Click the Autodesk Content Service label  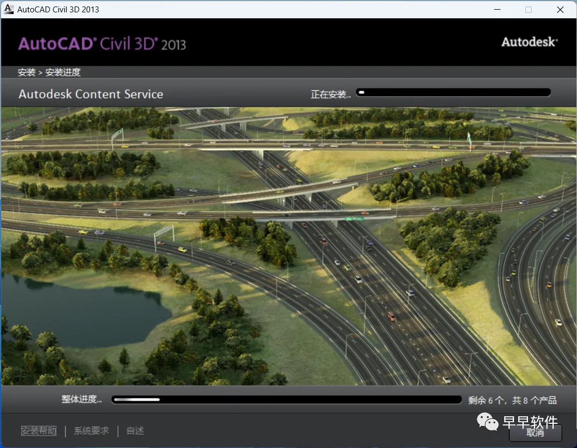(91, 94)
